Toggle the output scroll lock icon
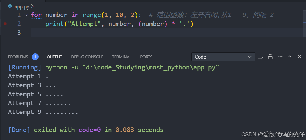Viewport: 306px width, 140px height. click(270, 57)
